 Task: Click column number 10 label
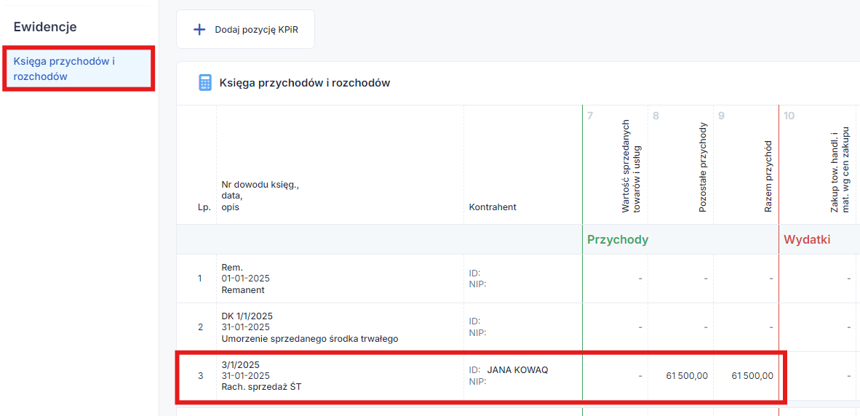789,116
